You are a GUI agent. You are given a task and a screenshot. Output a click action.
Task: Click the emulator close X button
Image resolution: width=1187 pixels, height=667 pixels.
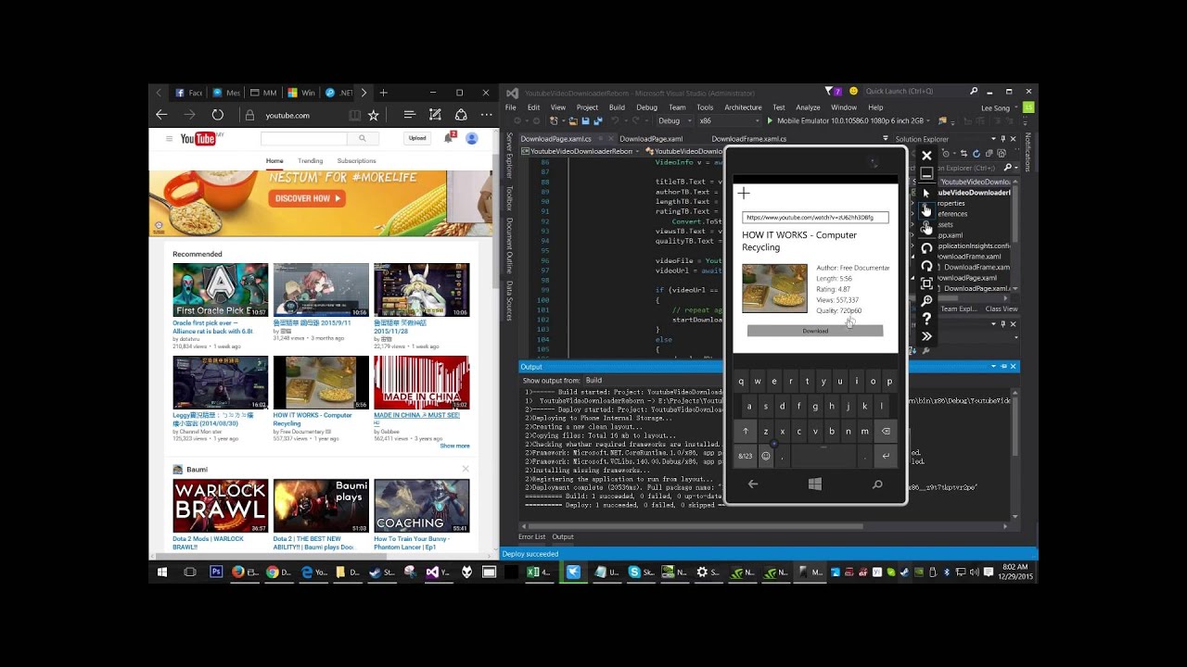tap(926, 156)
